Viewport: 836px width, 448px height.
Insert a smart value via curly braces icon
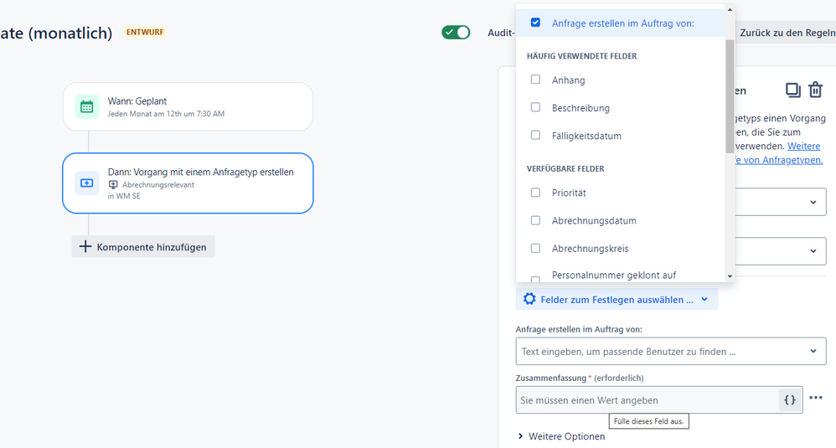coord(790,399)
